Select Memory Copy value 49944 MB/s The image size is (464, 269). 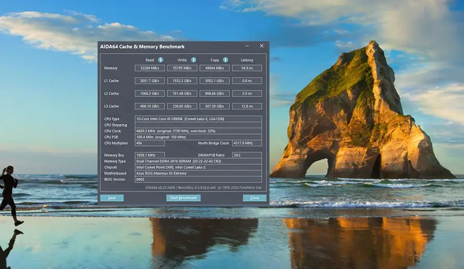point(215,68)
